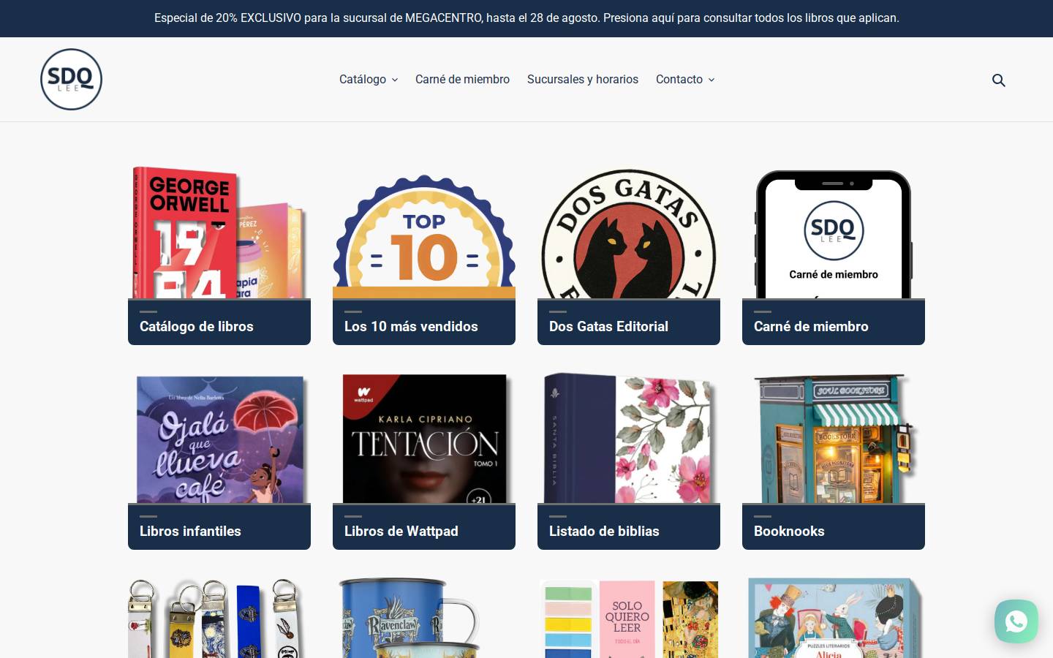1053x658 pixels.
Task: Open Carné de miembro menu link
Action: pyautogui.click(x=462, y=79)
